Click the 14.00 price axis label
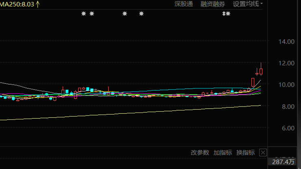The image size is (301, 169). [286, 41]
